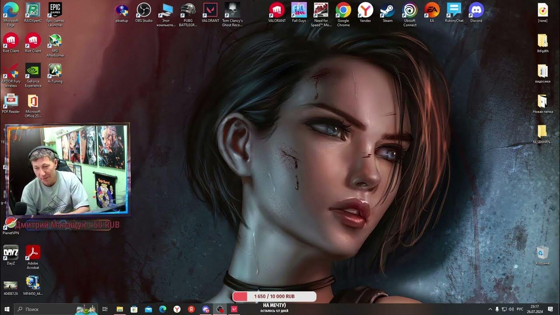Click the microphone tray icon
This screenshot has width=560, height=315.
click(497, 309)
